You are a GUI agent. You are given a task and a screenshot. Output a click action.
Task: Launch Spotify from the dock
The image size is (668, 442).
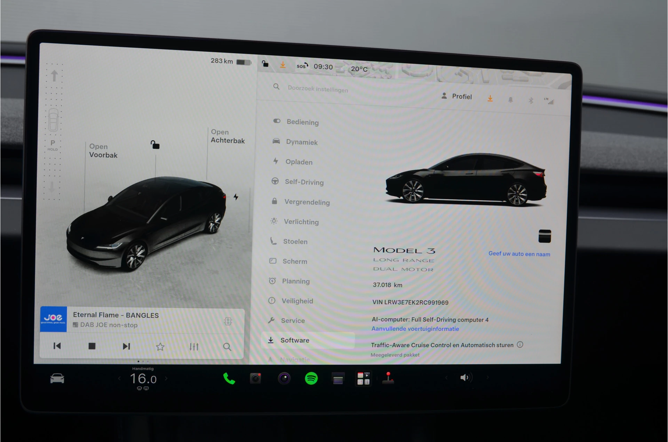point(311,378)
